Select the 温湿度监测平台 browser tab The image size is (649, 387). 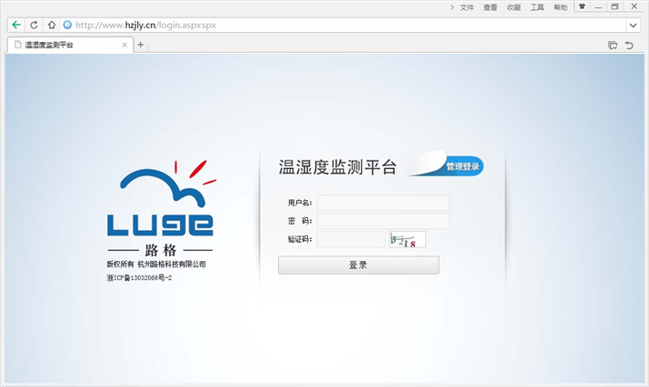70,45
